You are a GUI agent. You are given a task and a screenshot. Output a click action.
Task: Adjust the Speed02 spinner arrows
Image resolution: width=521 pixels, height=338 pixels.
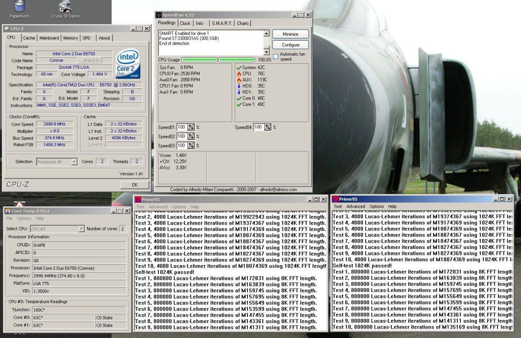point(191,136)
